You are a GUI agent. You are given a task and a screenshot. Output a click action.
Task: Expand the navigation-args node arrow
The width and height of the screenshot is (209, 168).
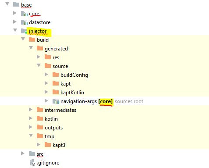tap(46, 100)
